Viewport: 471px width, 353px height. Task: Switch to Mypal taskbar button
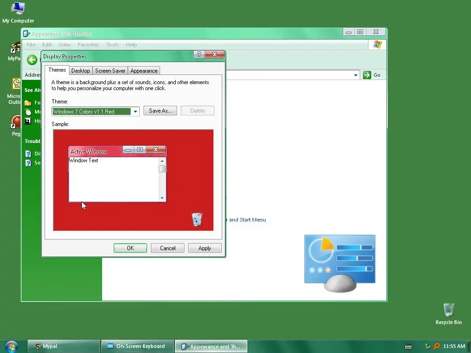pyautogui.click(x=64, y=347)
